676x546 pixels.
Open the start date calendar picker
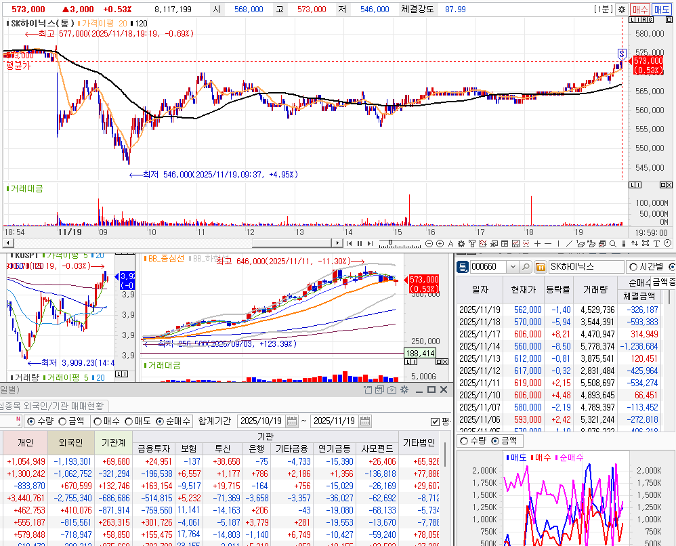point(292,421)
